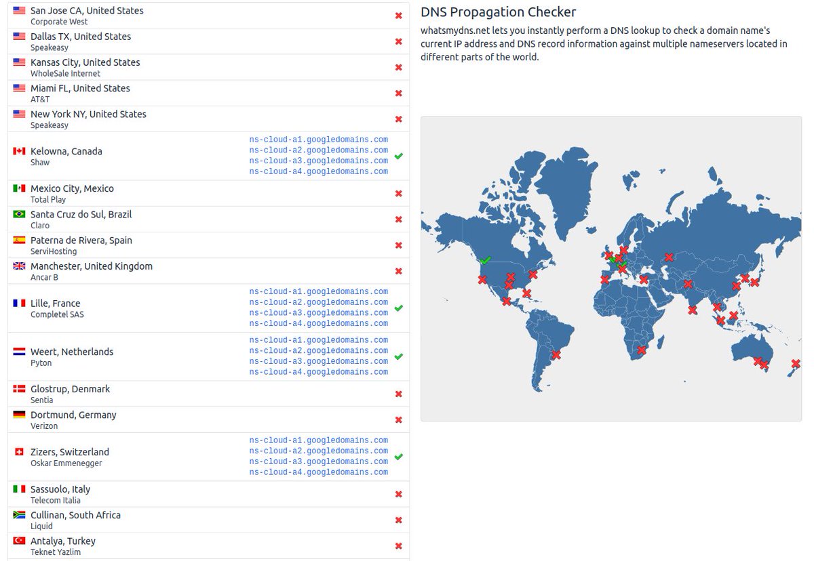Click the Canadian flag beside Kelowna

tap(19, 151)
